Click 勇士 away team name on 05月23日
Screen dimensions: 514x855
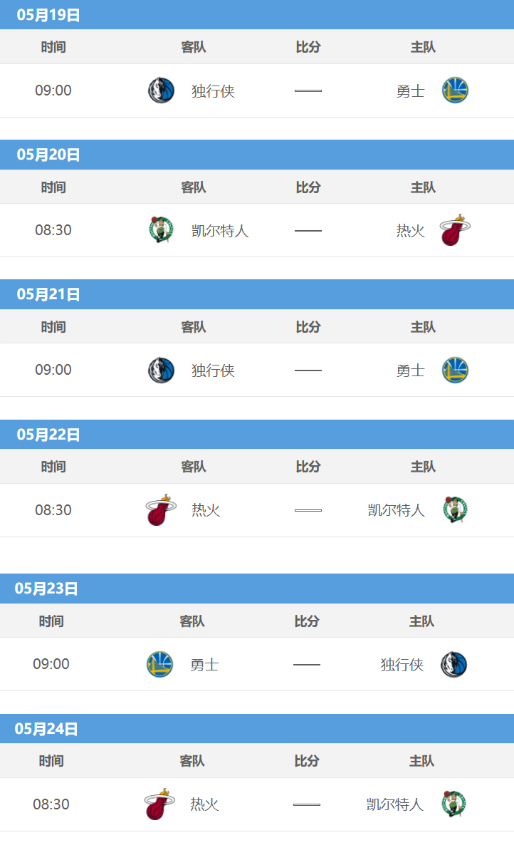(x=204, y=665)
